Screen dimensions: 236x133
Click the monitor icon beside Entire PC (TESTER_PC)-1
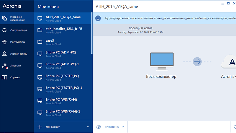point(40,89)
